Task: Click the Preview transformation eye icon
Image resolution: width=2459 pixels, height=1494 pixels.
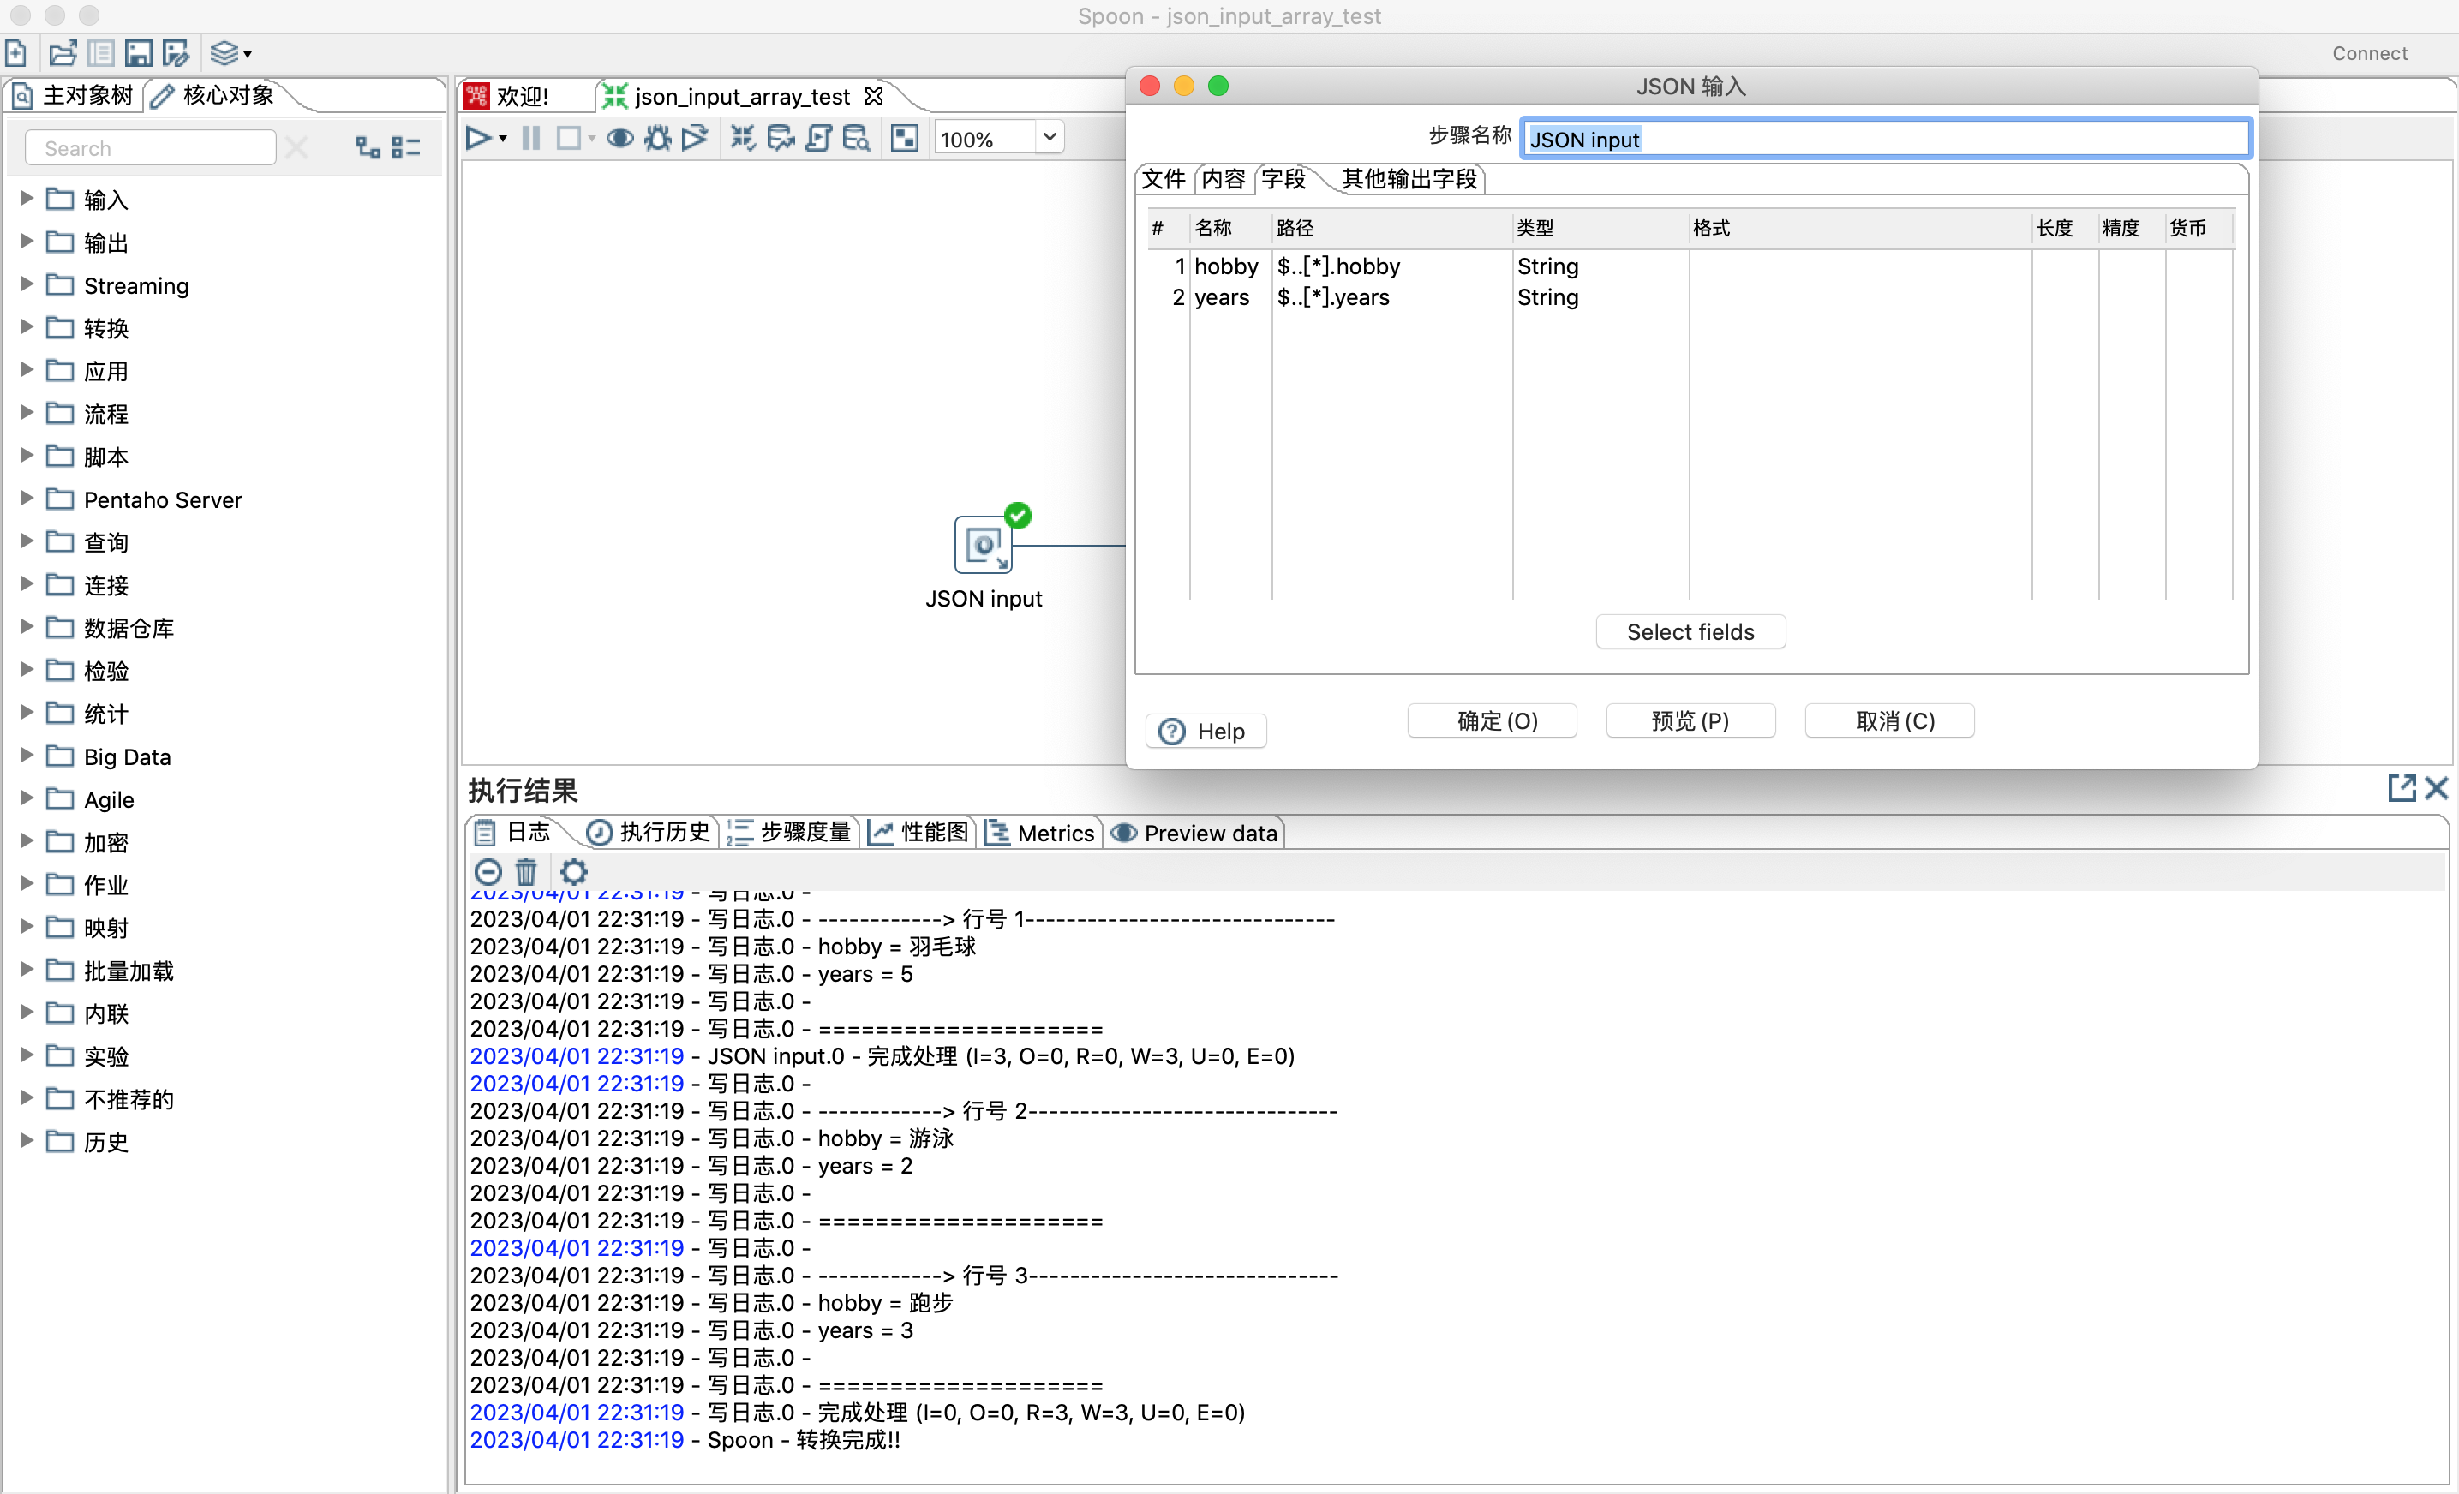Action: point(619,139)
